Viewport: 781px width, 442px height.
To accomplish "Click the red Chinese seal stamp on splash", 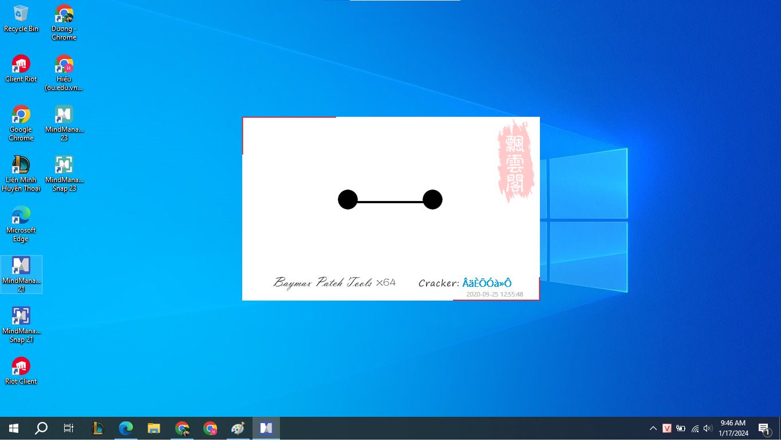I will (x=515, y=160).
